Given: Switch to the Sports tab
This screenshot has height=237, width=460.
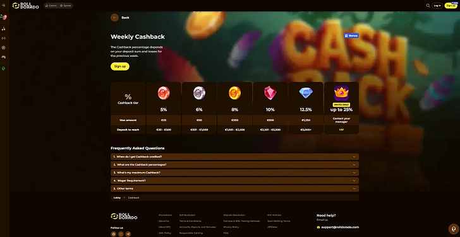Looking at the screenshot, I should click(x=66, y=6).
